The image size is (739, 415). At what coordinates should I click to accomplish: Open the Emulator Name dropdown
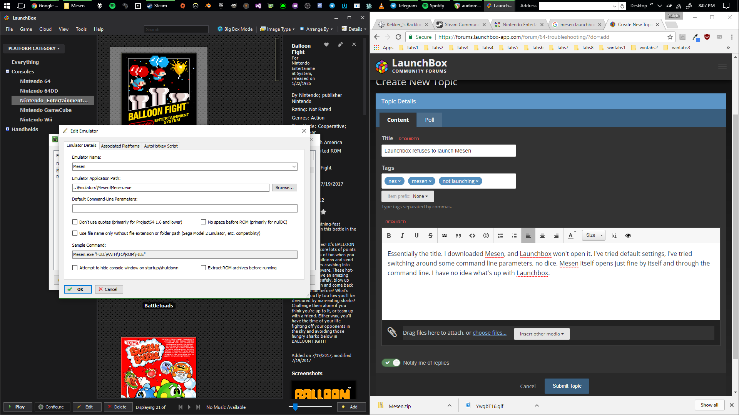pyautogui.click(x=294, y=166)
